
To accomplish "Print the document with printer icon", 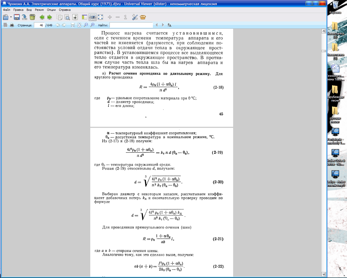I will (x=12, y=25).
